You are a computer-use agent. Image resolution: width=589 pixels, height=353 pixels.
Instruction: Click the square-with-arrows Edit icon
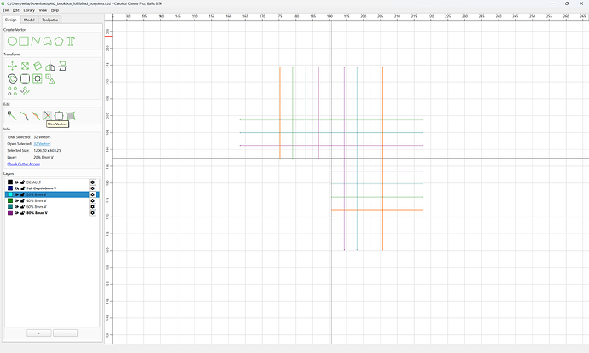coord(59,116)
